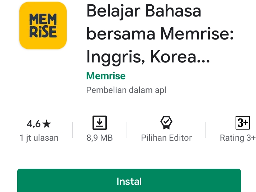Click the 8,9 MB size label
The image size is (256, 192).
click(x=100, y=138)
